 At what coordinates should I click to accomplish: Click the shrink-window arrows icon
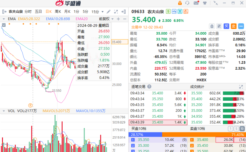215,3
